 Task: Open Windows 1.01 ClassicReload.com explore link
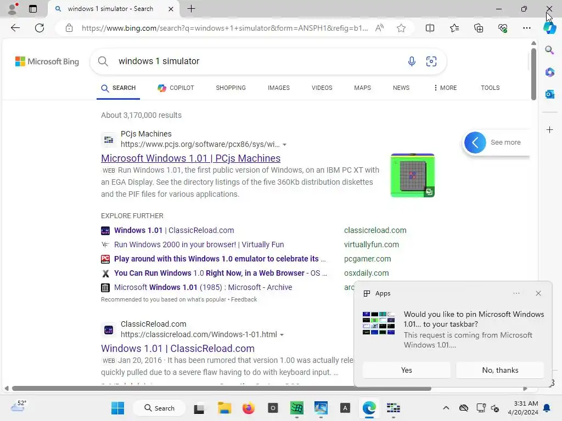coord(174,230)
